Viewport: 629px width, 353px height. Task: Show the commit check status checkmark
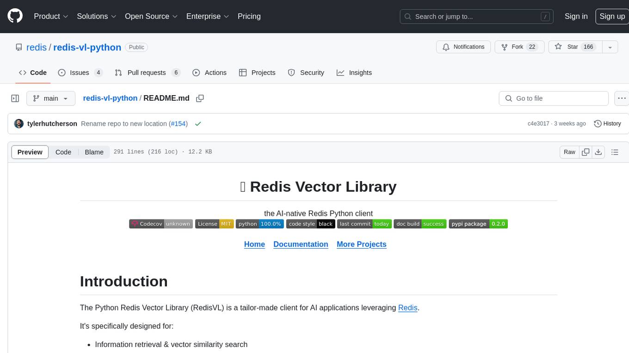click(x=198, y=124)
